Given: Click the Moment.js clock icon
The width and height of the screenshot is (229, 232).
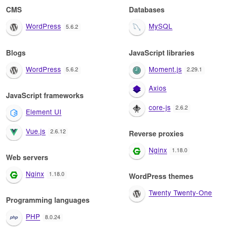Looking at the screenshot, I should click(x=137, y=70).
